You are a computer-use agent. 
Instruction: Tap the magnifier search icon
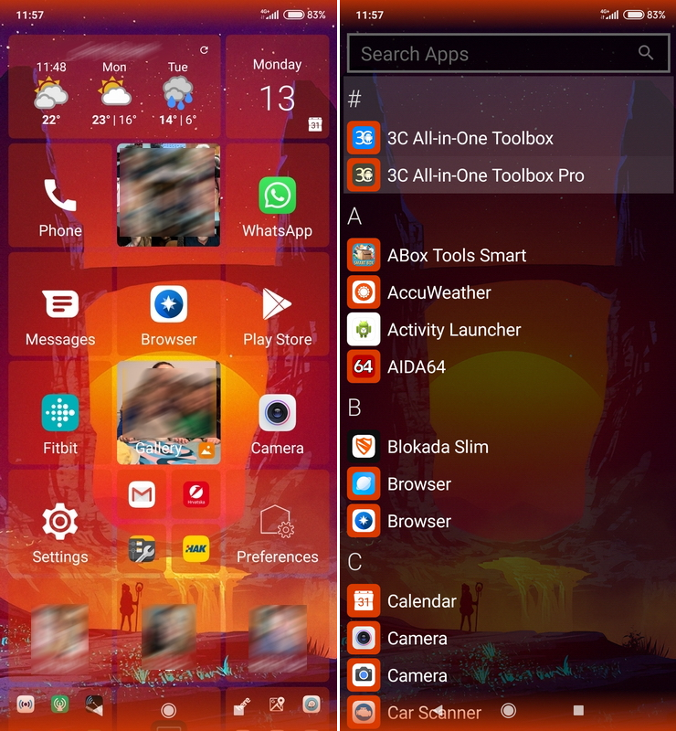[646, 53]
